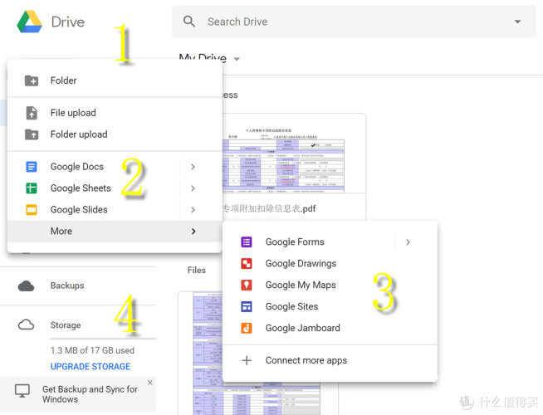Expand Google Forms submenu arrow

click(408, 242)
